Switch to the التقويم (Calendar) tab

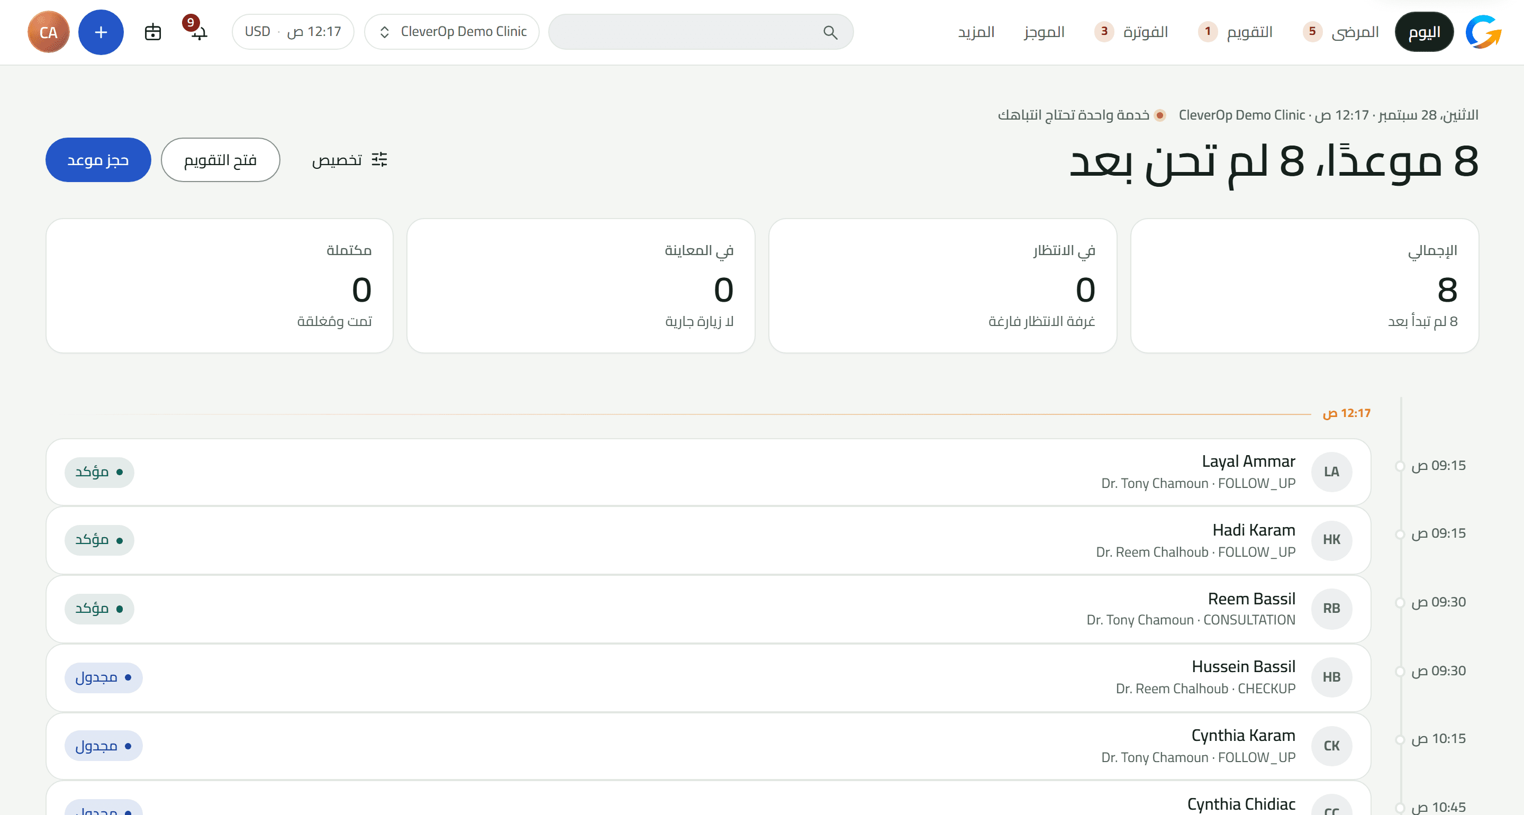[x=1235, y=32]
